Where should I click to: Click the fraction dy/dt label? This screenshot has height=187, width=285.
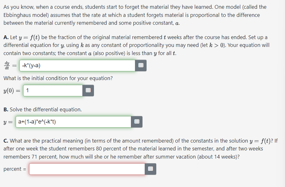coord(7,65)
